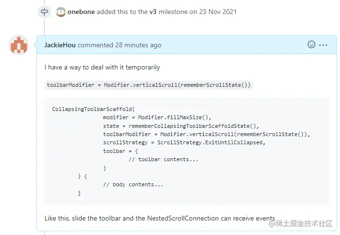Click the word 'commented' in the comment header
Screen dimensions: 340x235
click(96, 45)
